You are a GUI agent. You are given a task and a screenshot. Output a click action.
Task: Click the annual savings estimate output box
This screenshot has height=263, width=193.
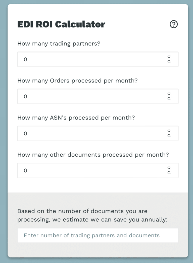pos(98,235)
